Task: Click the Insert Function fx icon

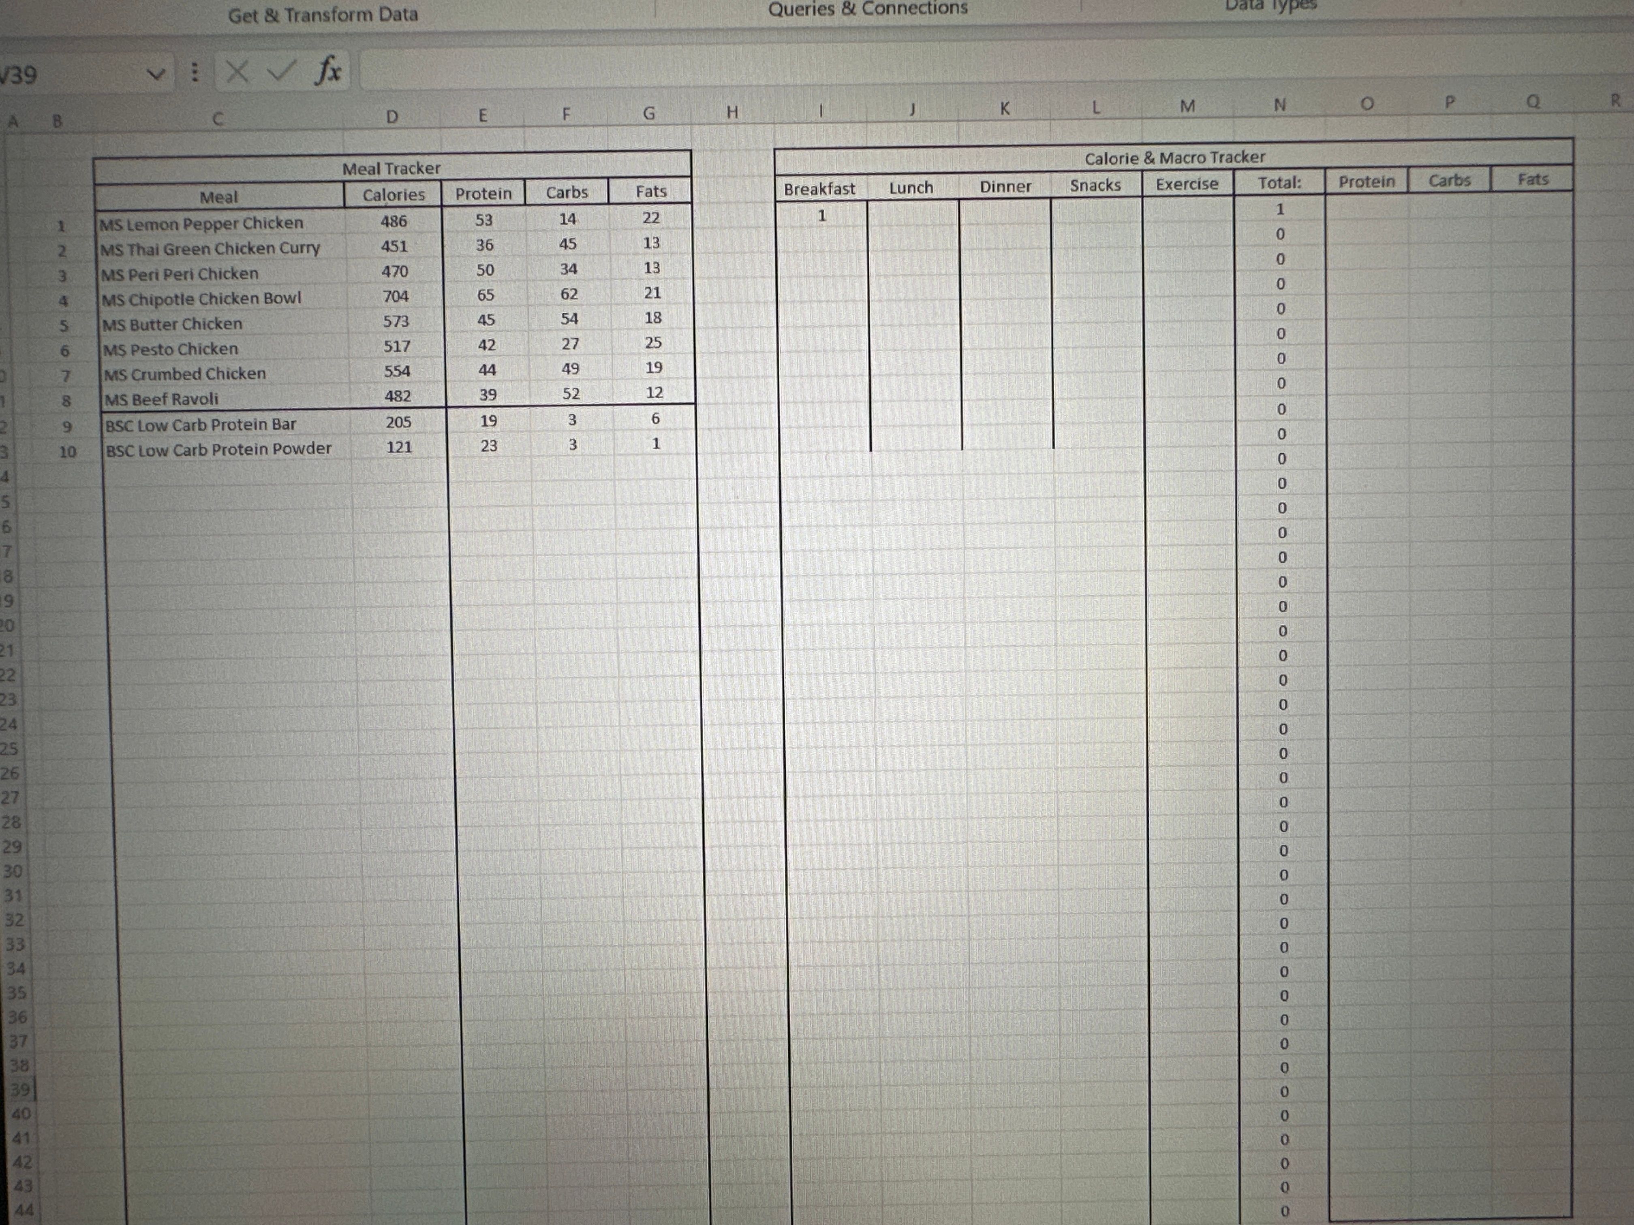Action: tap(328, 71)
